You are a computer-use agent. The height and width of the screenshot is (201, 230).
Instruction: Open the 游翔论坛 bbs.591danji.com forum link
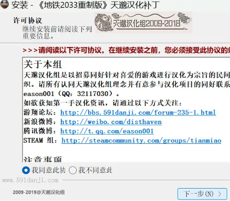138,112
